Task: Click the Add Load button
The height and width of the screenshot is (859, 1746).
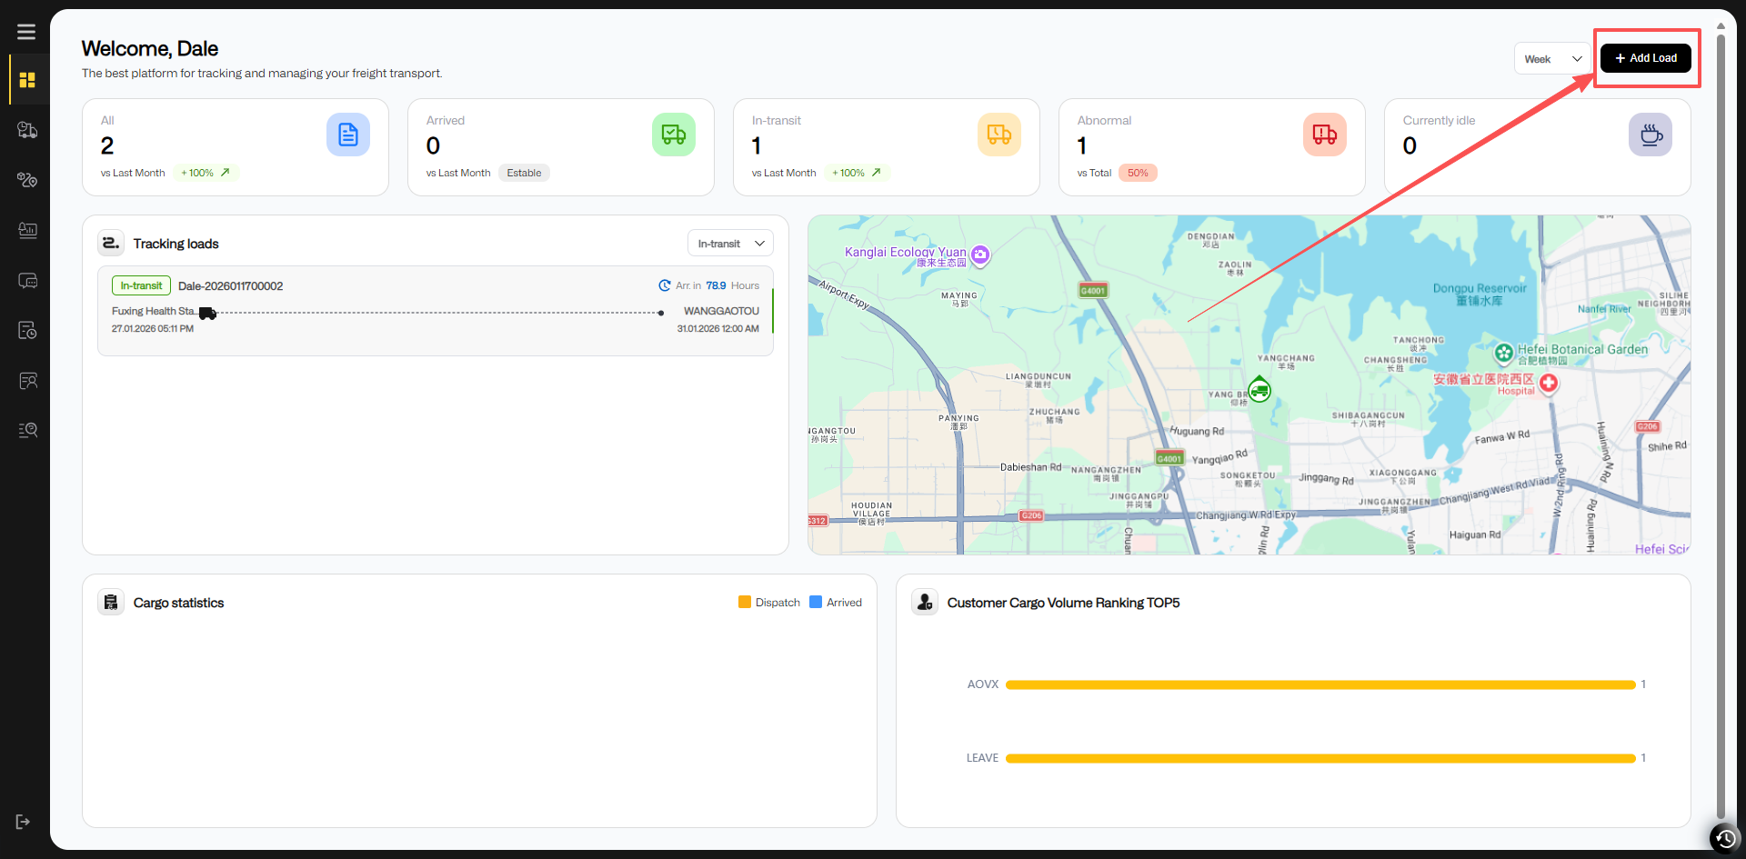Action: (1645, 58)
